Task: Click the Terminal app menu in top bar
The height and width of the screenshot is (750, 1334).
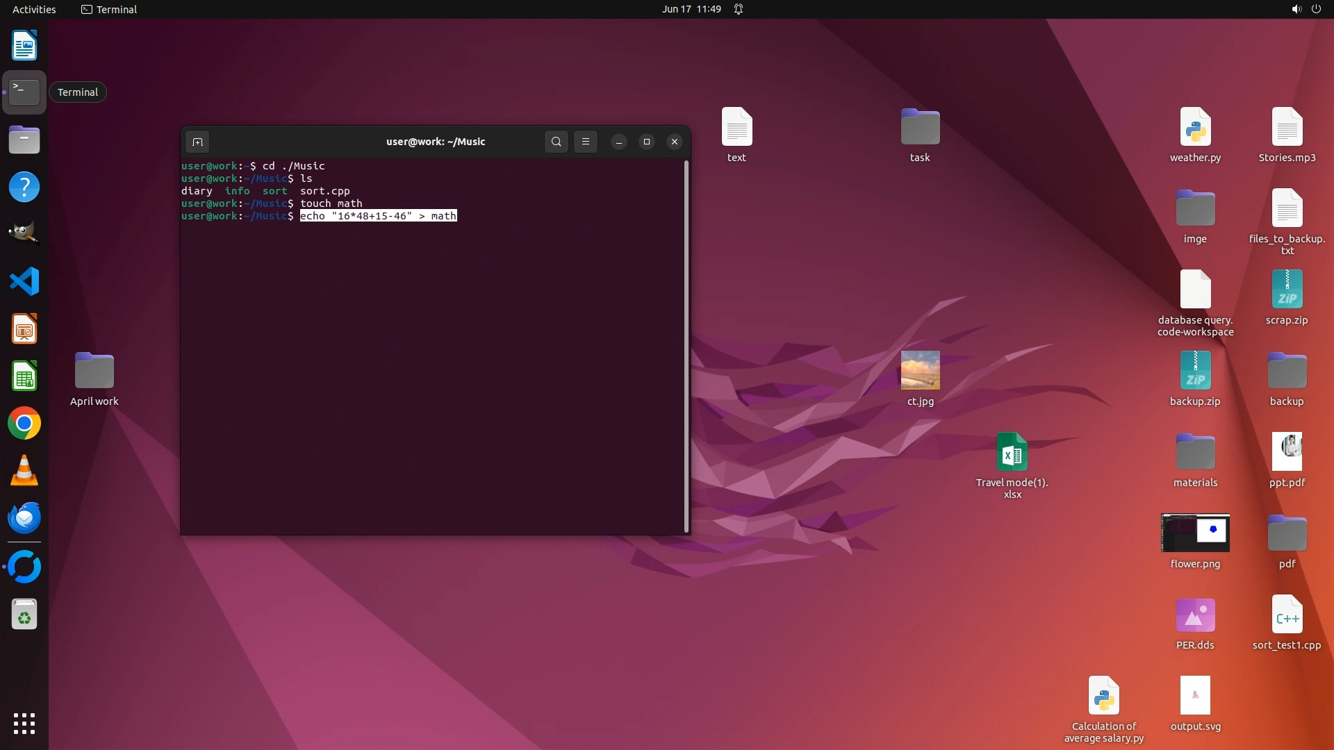Action: click(109, 9)
